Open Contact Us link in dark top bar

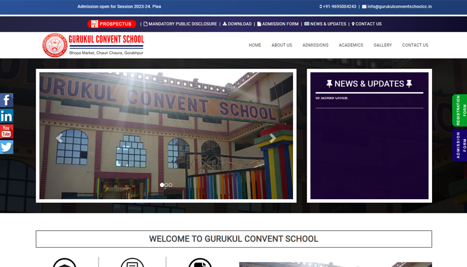click(x=367, y=24)
